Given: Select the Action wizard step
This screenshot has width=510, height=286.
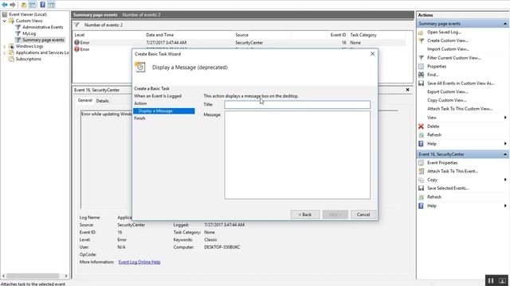Looking at the screenshot, I should click(x=140, y=103).
